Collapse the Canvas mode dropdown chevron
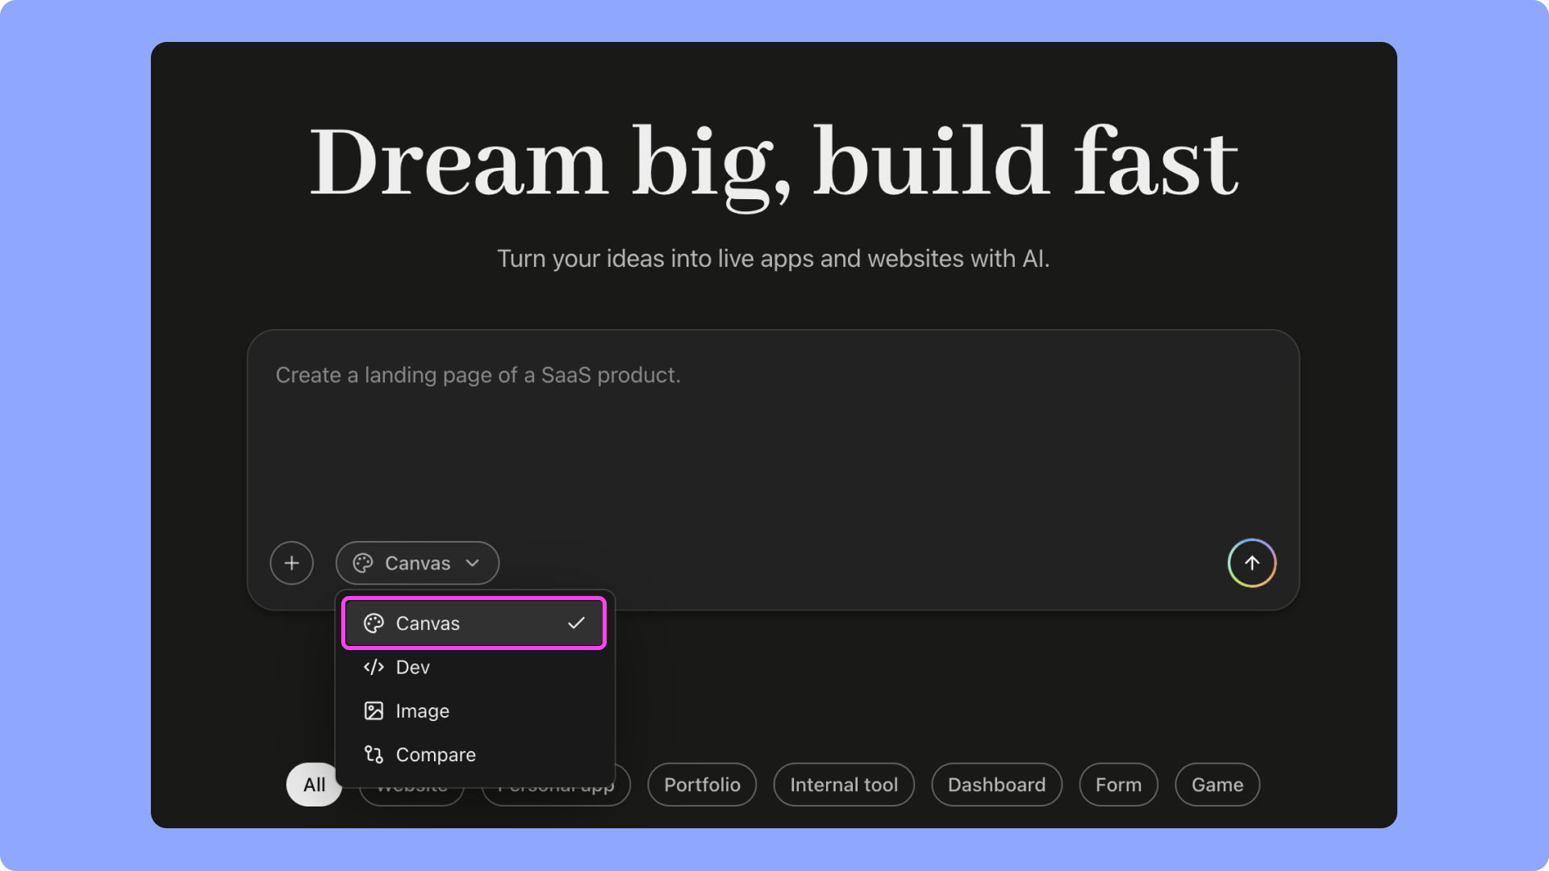The height and width of the screenshot is (871, 1549). click(x=473, y=563)
